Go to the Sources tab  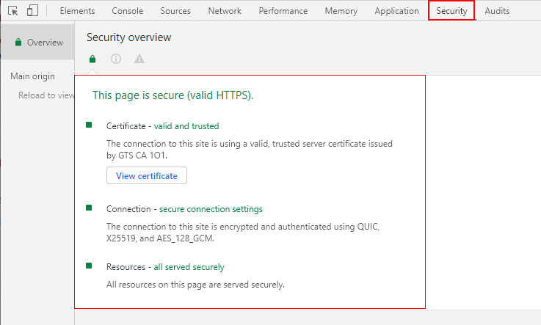tap(175, 11)
